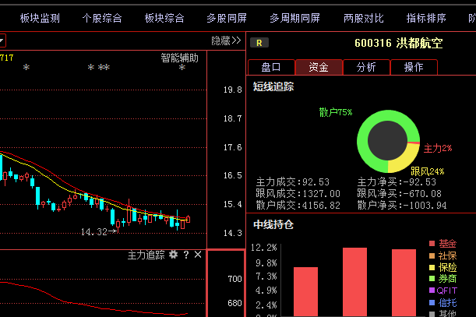Click the 600316 洪都航空 stock title
Image resolution: width=476 pixels, height=317 pixels.
coord(399,43)
